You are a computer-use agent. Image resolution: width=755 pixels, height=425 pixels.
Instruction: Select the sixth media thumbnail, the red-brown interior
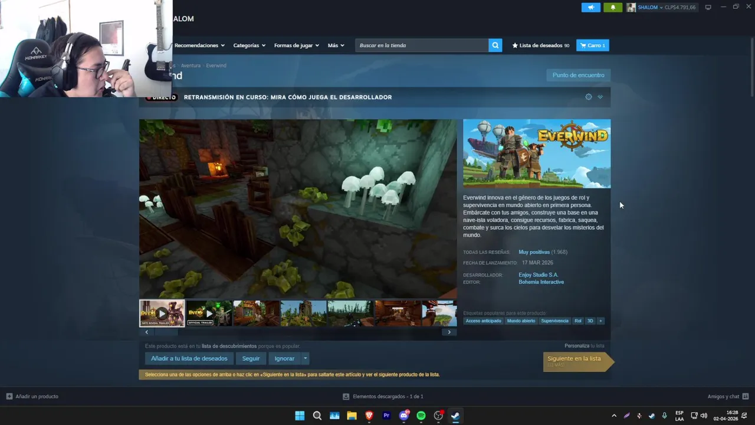398,313
